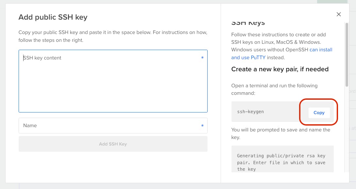Click the 'Add public SSH key' heading
Viewport: 356px width, 189px height.
pyautogui.click(x=53, y=17)
